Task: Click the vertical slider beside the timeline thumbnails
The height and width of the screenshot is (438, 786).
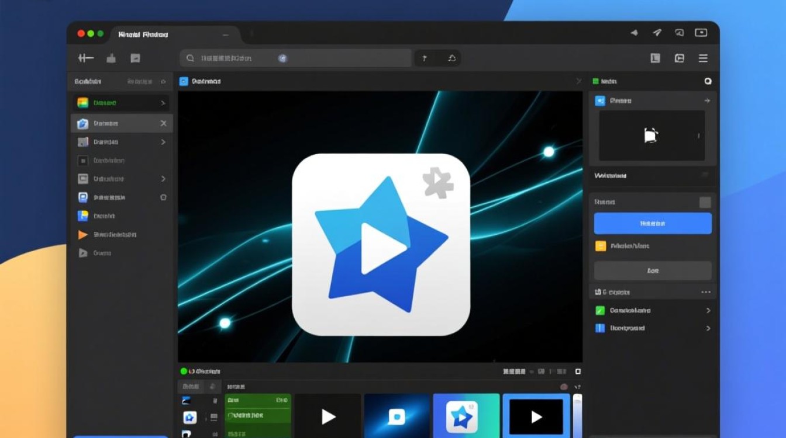Action: tap(577, 416)
